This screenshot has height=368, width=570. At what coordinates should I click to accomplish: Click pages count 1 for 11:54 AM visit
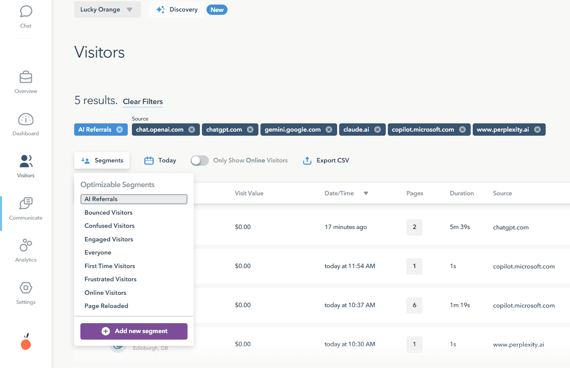[x=414, y=266]
